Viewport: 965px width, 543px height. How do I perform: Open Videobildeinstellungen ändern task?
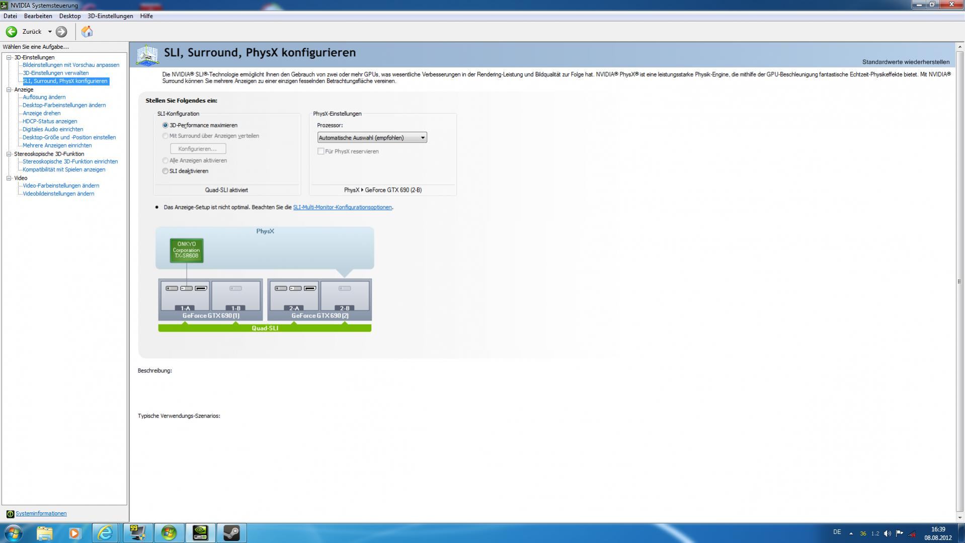coord(58,194)
